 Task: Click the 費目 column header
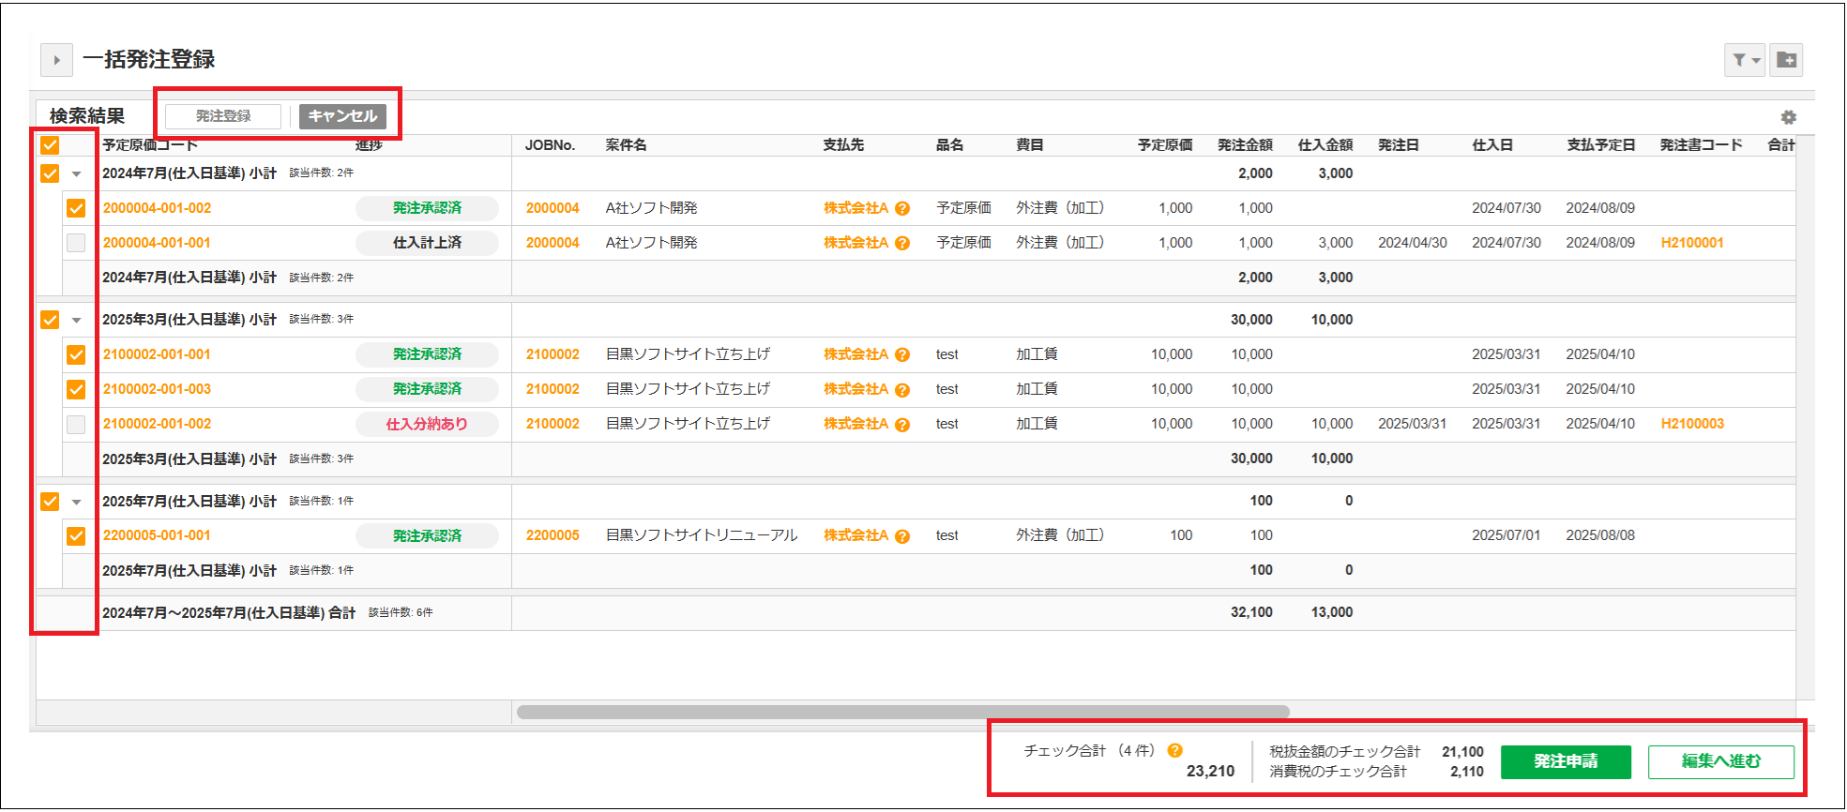pyautogui.click(x=1029, y=145)
